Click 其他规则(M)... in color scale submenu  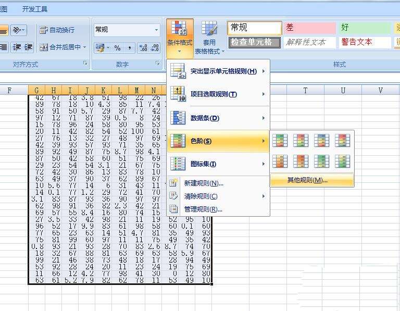tap(312, 180)
